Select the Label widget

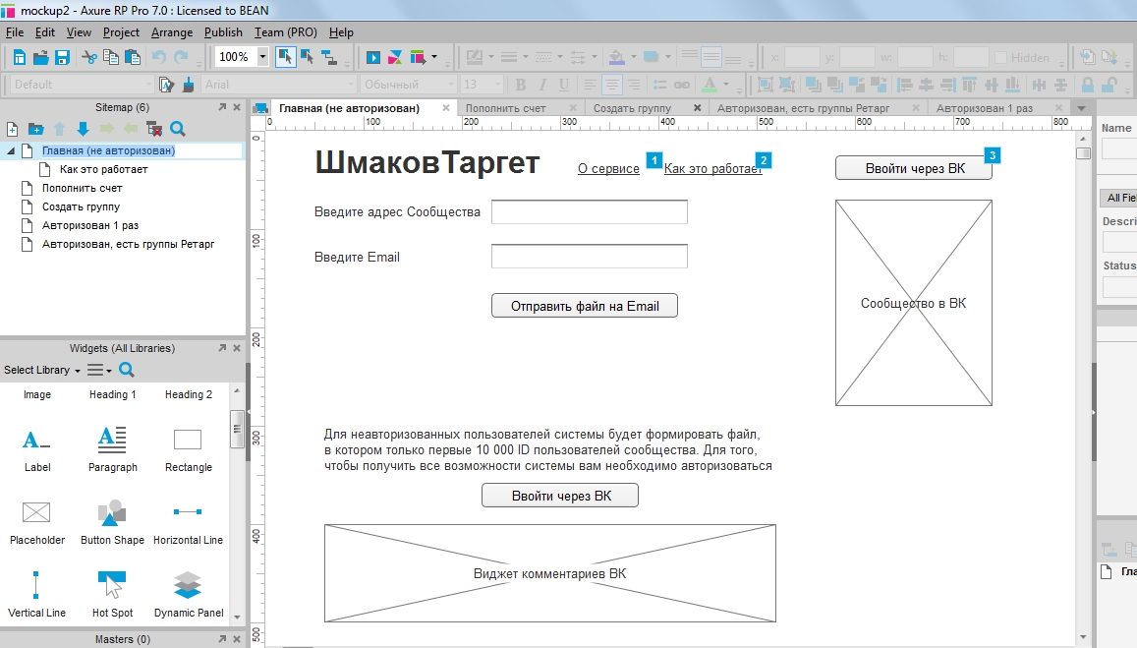coord(37,450)
